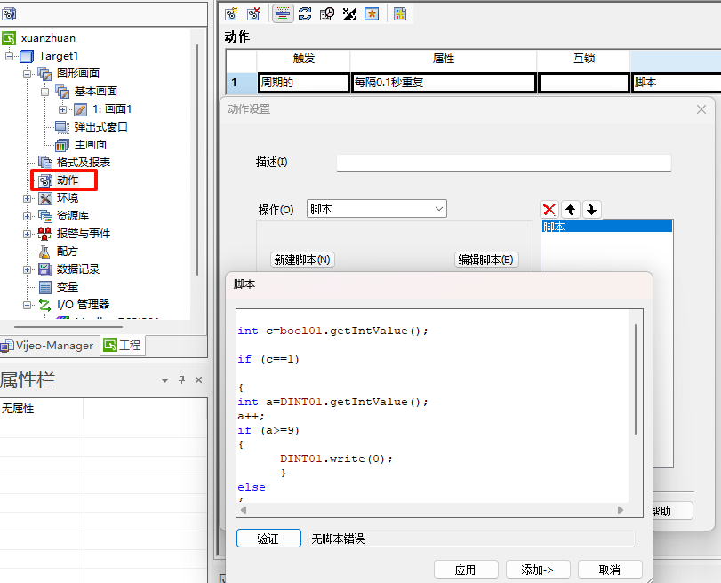This screenshot has width=721, height=583.
Task: Remove selected operation with the red X
Action: [x=549, y=210]
